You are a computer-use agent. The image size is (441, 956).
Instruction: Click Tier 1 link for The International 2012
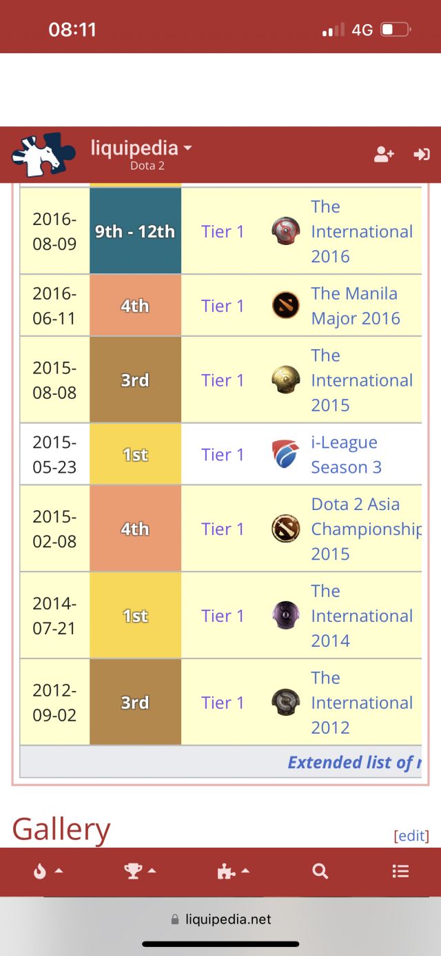(223, 703)
